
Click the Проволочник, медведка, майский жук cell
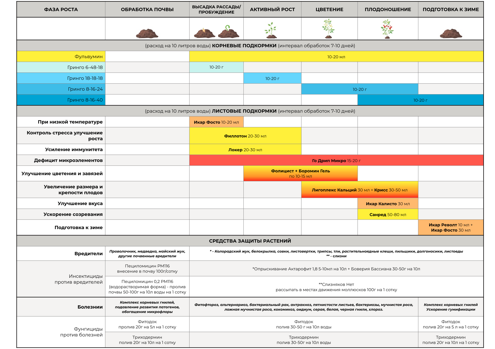pos(147,253)
